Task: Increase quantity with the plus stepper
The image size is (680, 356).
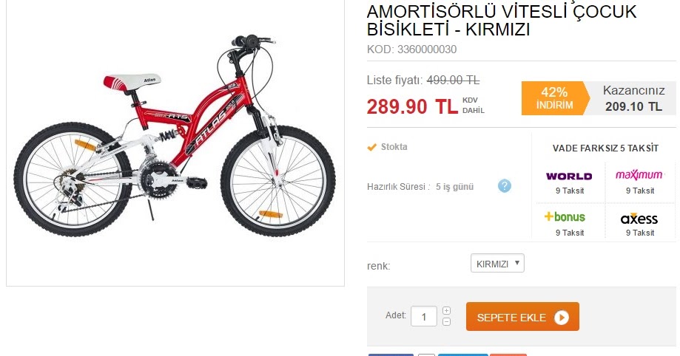Action: tap(447, 310)
